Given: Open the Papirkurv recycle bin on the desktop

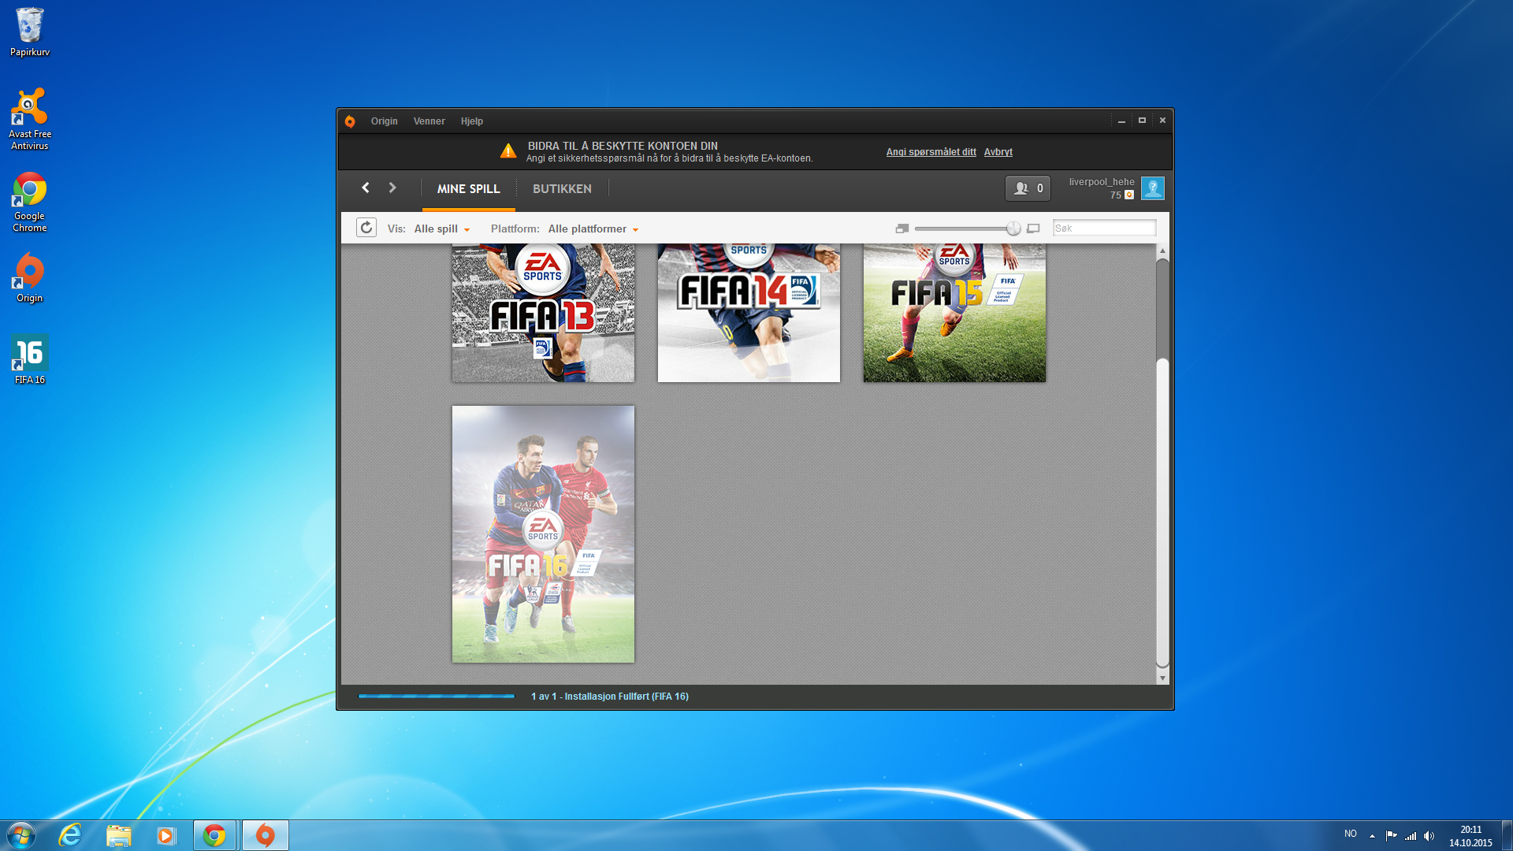Looking at the screenshot, I should (x=30, y=32).
